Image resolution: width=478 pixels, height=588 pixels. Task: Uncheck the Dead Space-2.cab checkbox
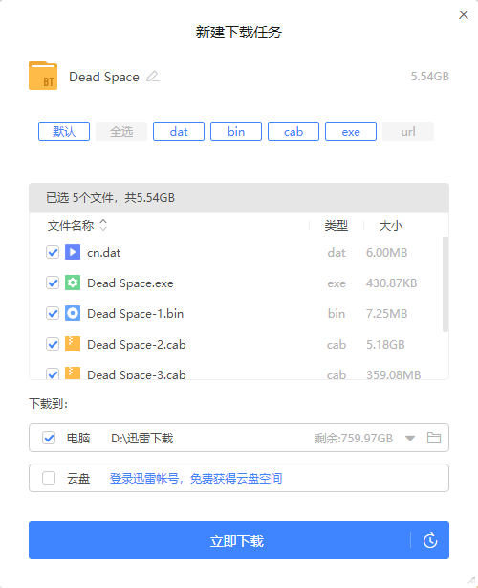point(53,344)
